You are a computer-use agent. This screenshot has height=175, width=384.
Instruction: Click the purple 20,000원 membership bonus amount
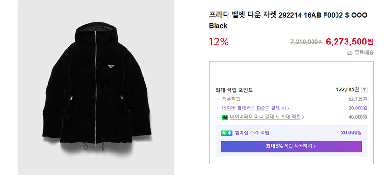click(351, 133)
